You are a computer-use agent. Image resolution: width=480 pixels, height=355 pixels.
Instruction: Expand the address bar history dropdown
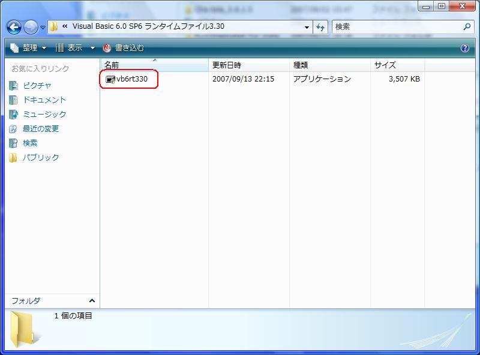coord(307,27)
